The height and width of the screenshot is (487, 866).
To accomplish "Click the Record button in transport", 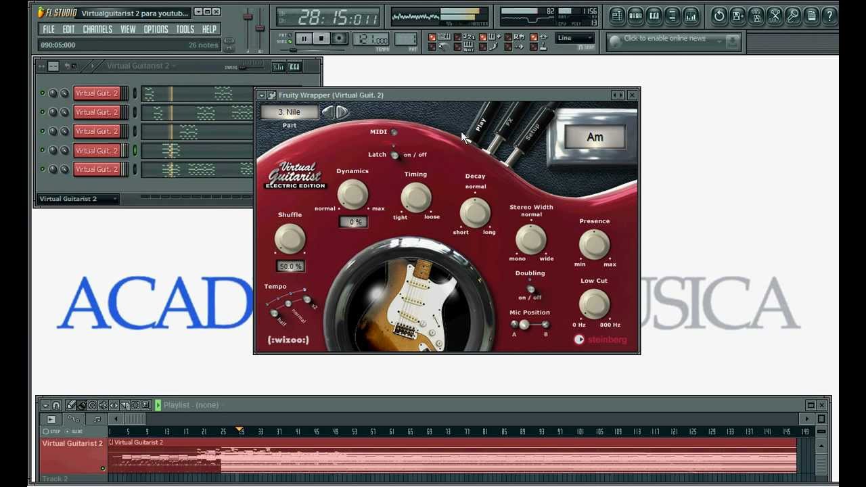I will 340,39.
